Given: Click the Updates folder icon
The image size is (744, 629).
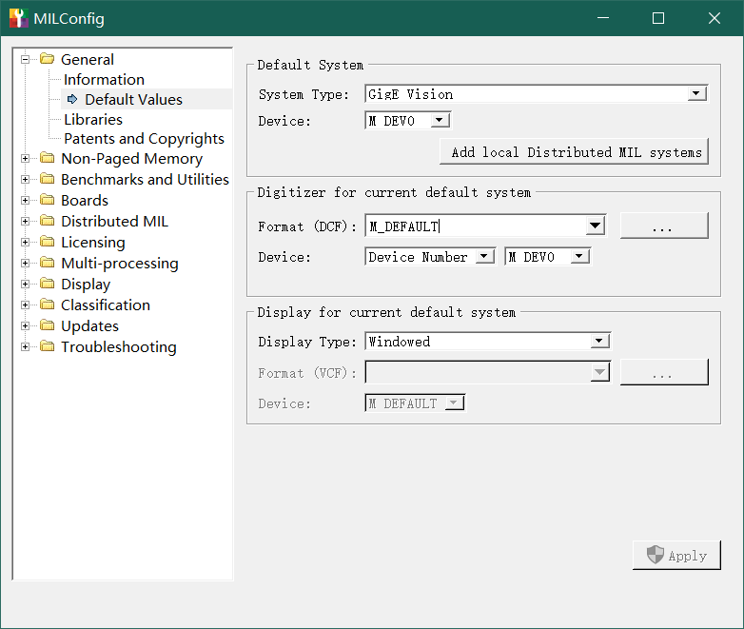Looking at the screenshot, I should click(x=47, y=324).
